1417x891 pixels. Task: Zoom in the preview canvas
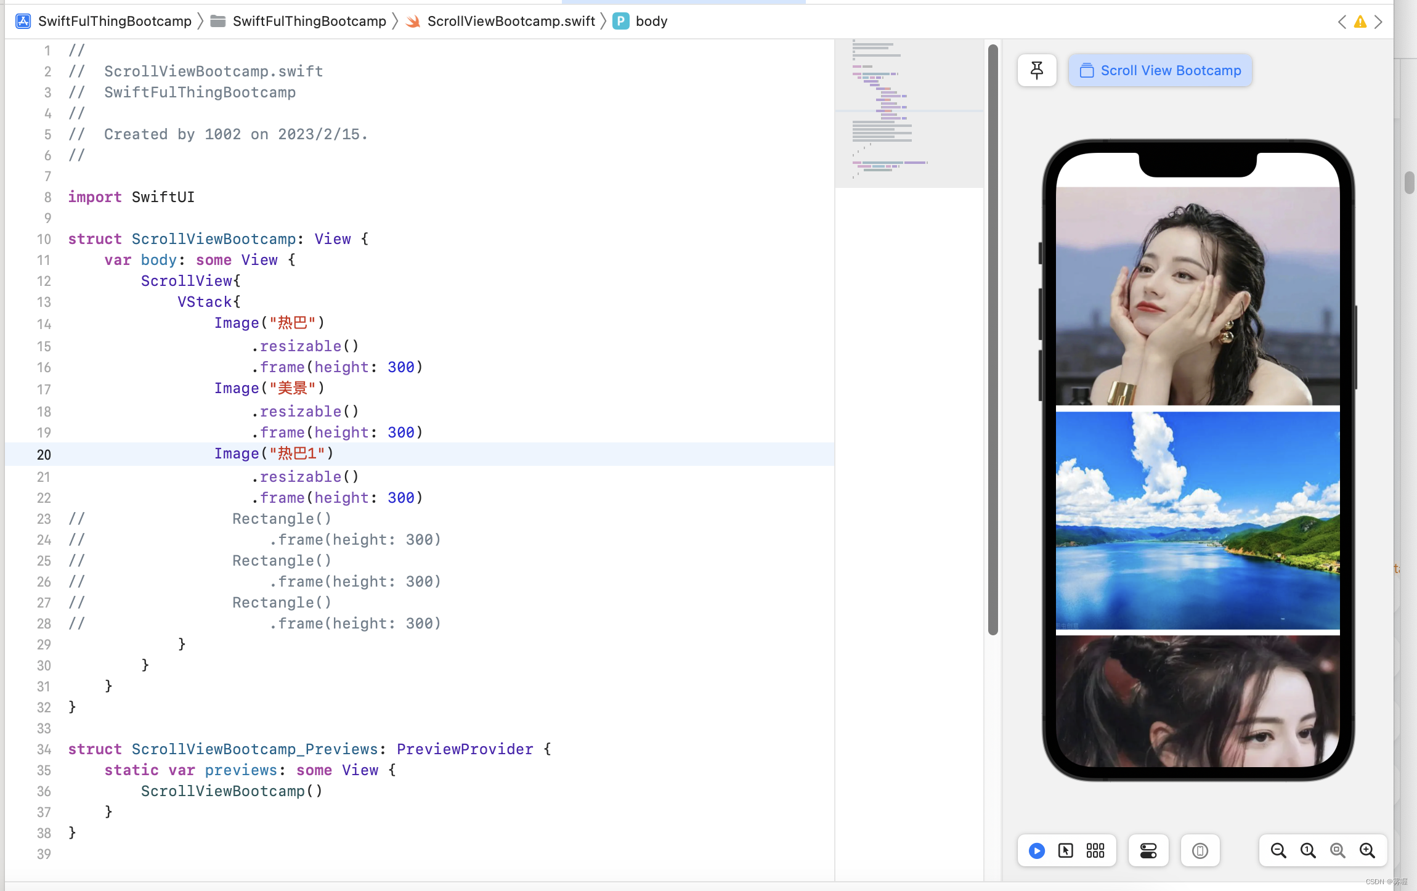coord(1367,851)
